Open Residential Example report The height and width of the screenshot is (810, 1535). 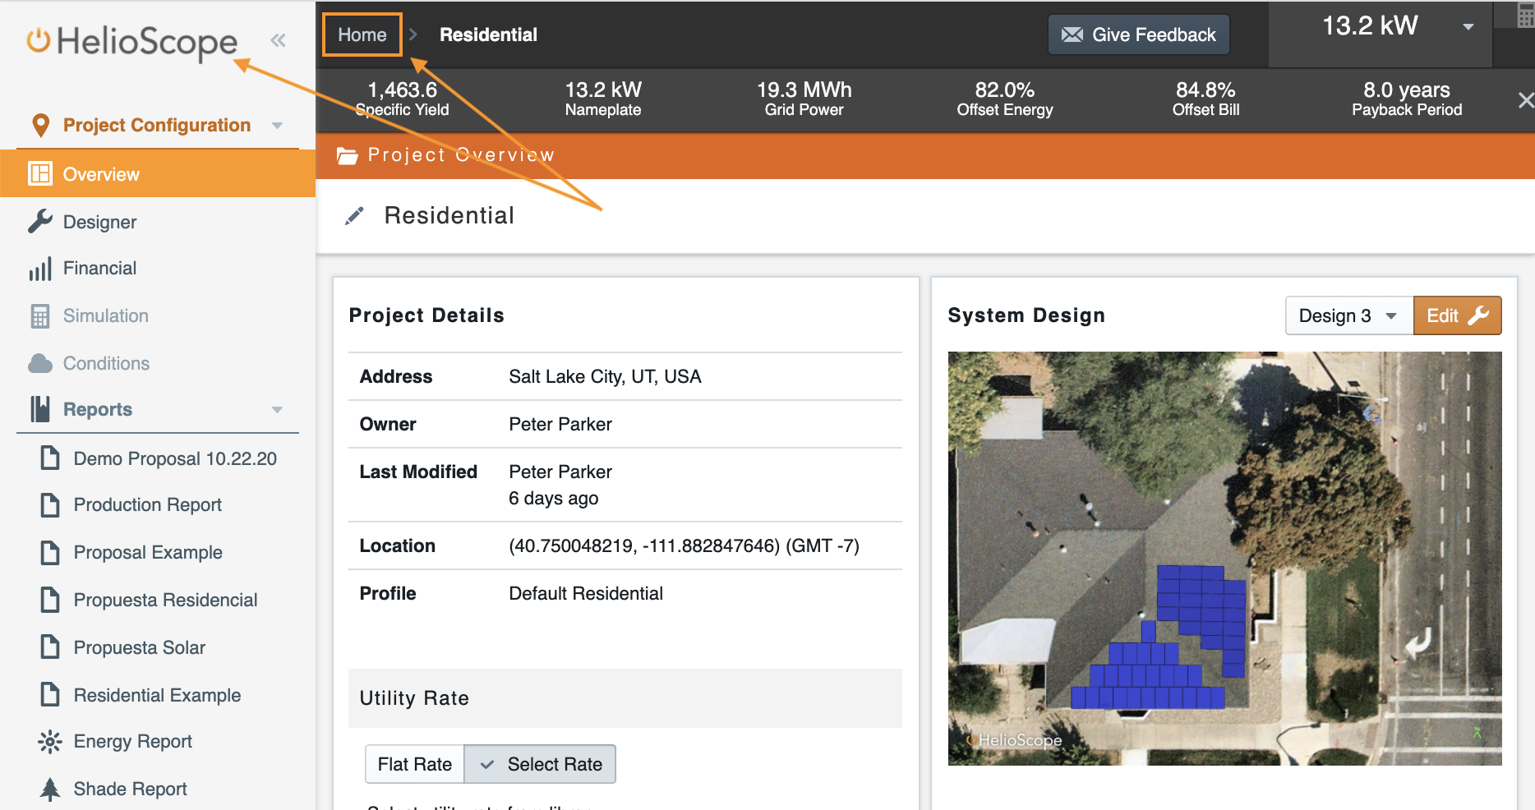tap(158, 696)
